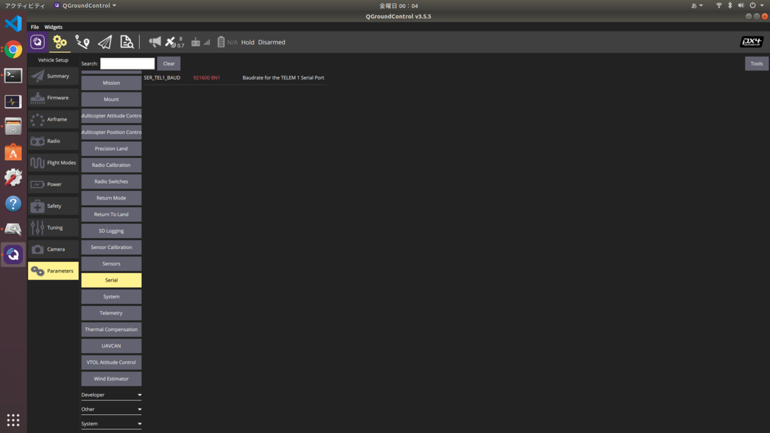This screenshot has height=433, width=770.
Task: Open Flight Modes setup page
Action: (x=53, y=163)
